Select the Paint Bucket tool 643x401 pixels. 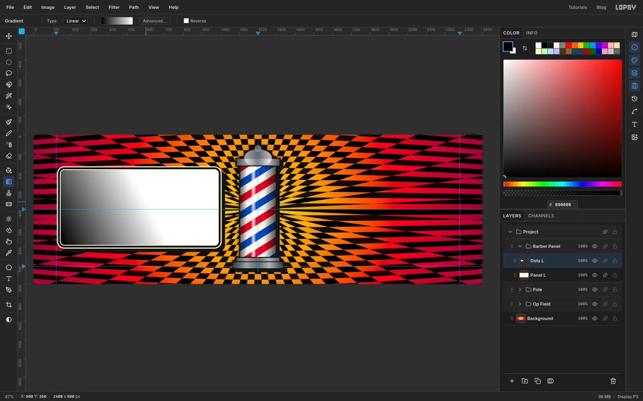(x=9, y=170)
